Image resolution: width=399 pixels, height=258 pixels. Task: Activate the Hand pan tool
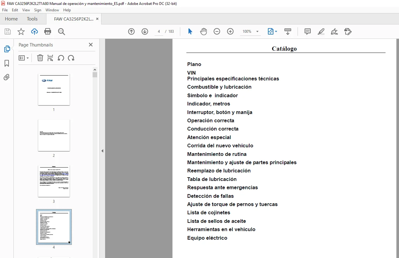coord(203,31)
